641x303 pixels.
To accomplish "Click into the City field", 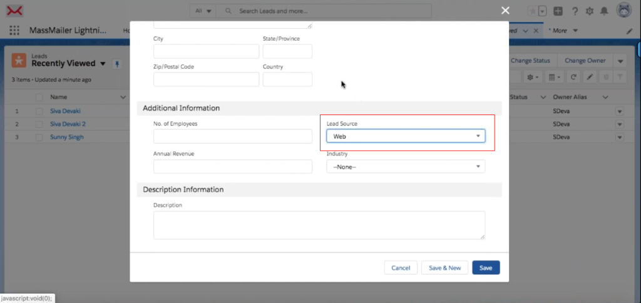I will pyautogui.click(x=206, y=51).
